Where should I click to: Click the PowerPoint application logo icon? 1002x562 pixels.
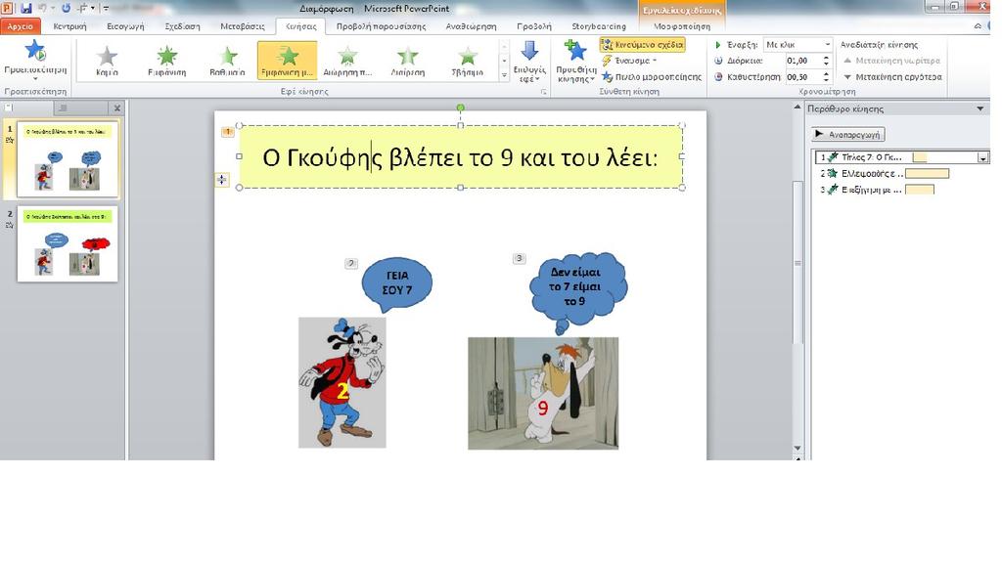(7, 8)
